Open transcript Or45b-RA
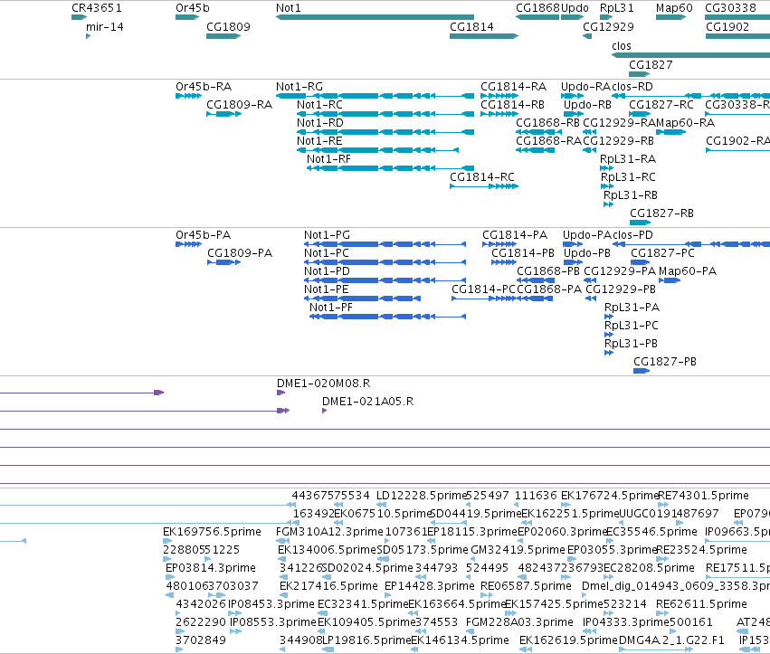This screenshot has width=770, height=654. [x=188, y=96]
